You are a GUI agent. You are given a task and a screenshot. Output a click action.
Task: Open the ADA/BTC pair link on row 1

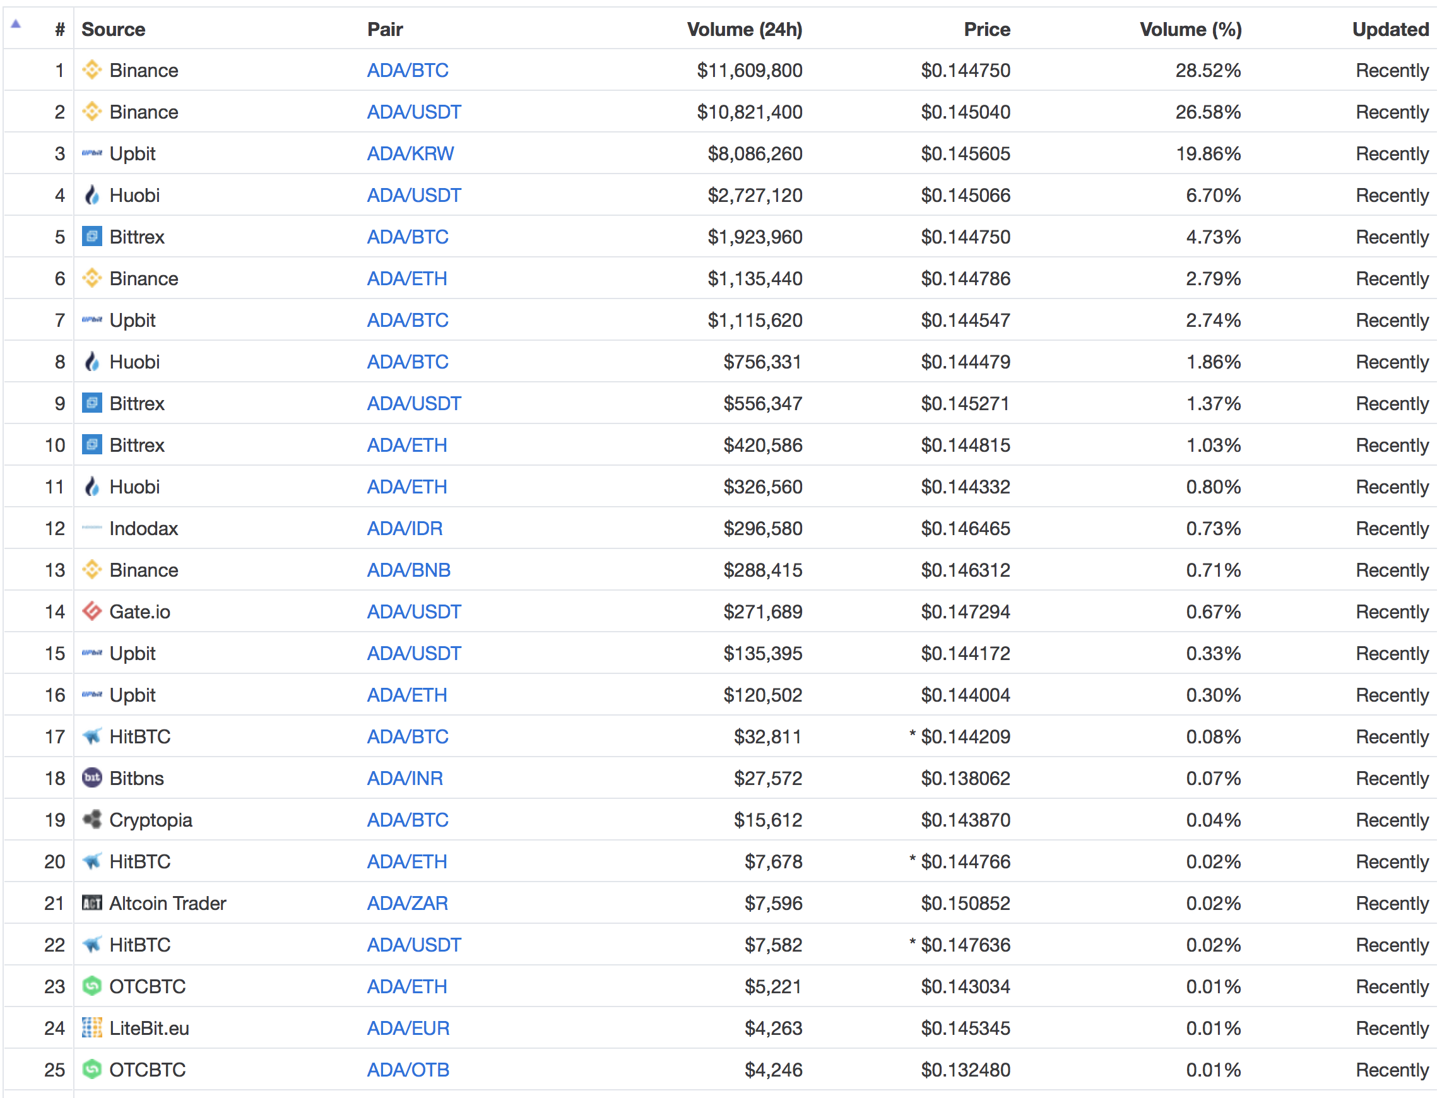pos(407,69)
